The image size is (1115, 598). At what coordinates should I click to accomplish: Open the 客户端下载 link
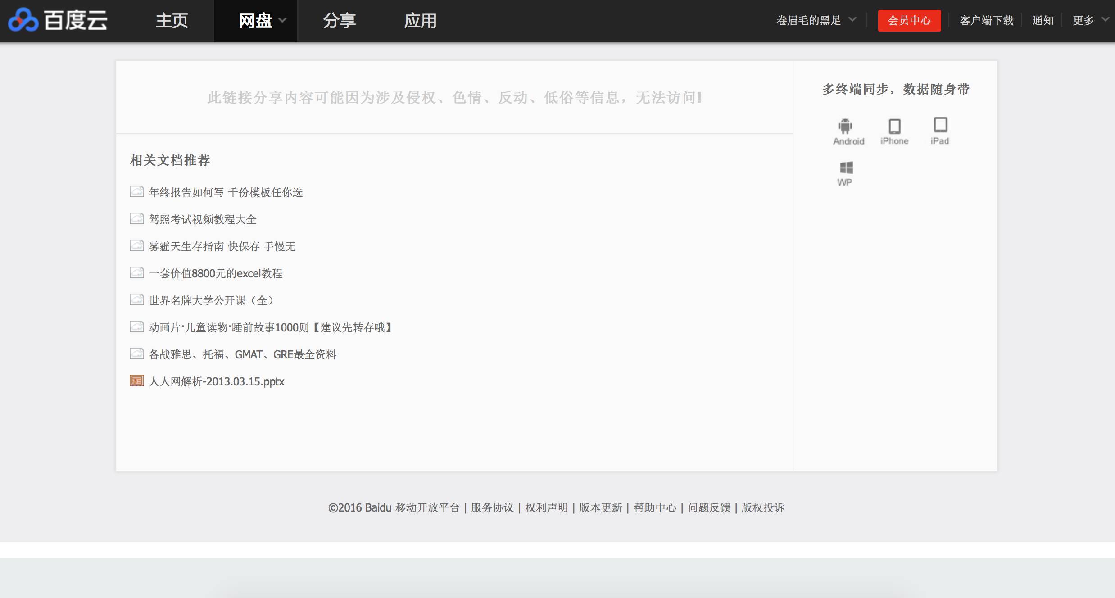click(986, 20)
